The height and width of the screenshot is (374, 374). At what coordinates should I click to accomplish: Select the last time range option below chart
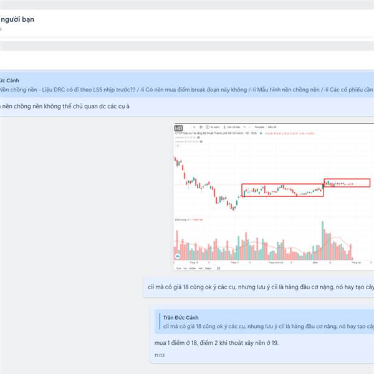208,268
